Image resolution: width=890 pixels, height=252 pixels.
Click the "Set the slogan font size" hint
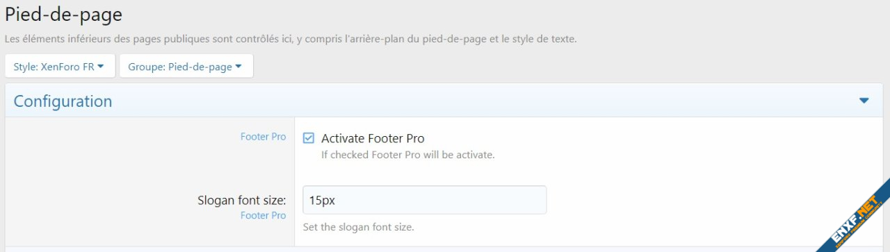click(359, 227)
